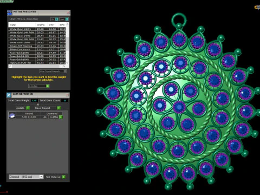Click the DWT column header
This screenshot has height=195, width=260.
coord(53,25)
